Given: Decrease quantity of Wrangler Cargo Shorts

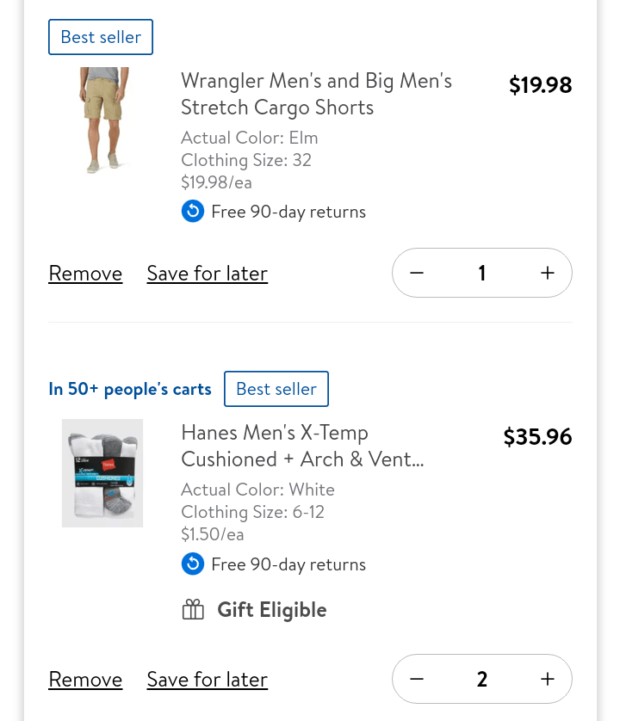Looking at the screenshot, I should tap(417, 274).
